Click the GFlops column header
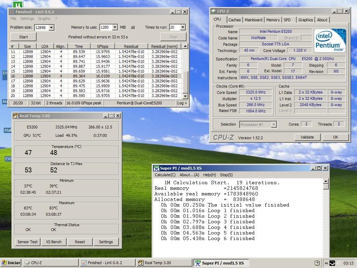 [103, 46]
